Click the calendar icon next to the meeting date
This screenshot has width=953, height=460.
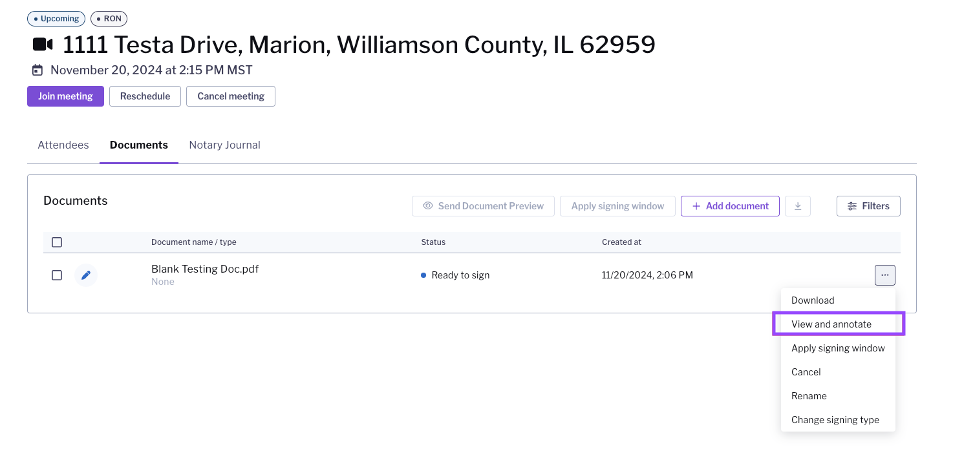point(38,70)
